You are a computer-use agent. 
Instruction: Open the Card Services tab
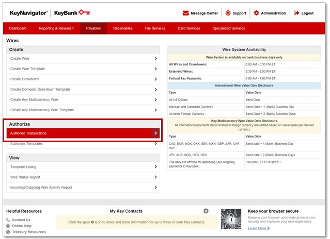188,28
